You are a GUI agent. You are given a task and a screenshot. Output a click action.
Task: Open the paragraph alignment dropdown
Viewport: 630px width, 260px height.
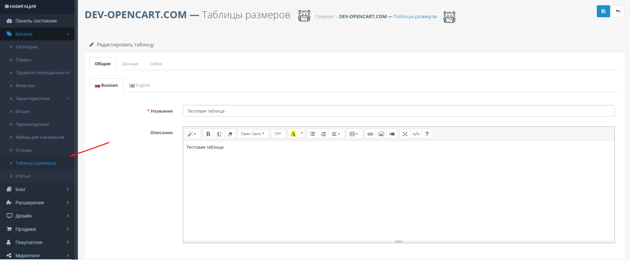[336, 134]
